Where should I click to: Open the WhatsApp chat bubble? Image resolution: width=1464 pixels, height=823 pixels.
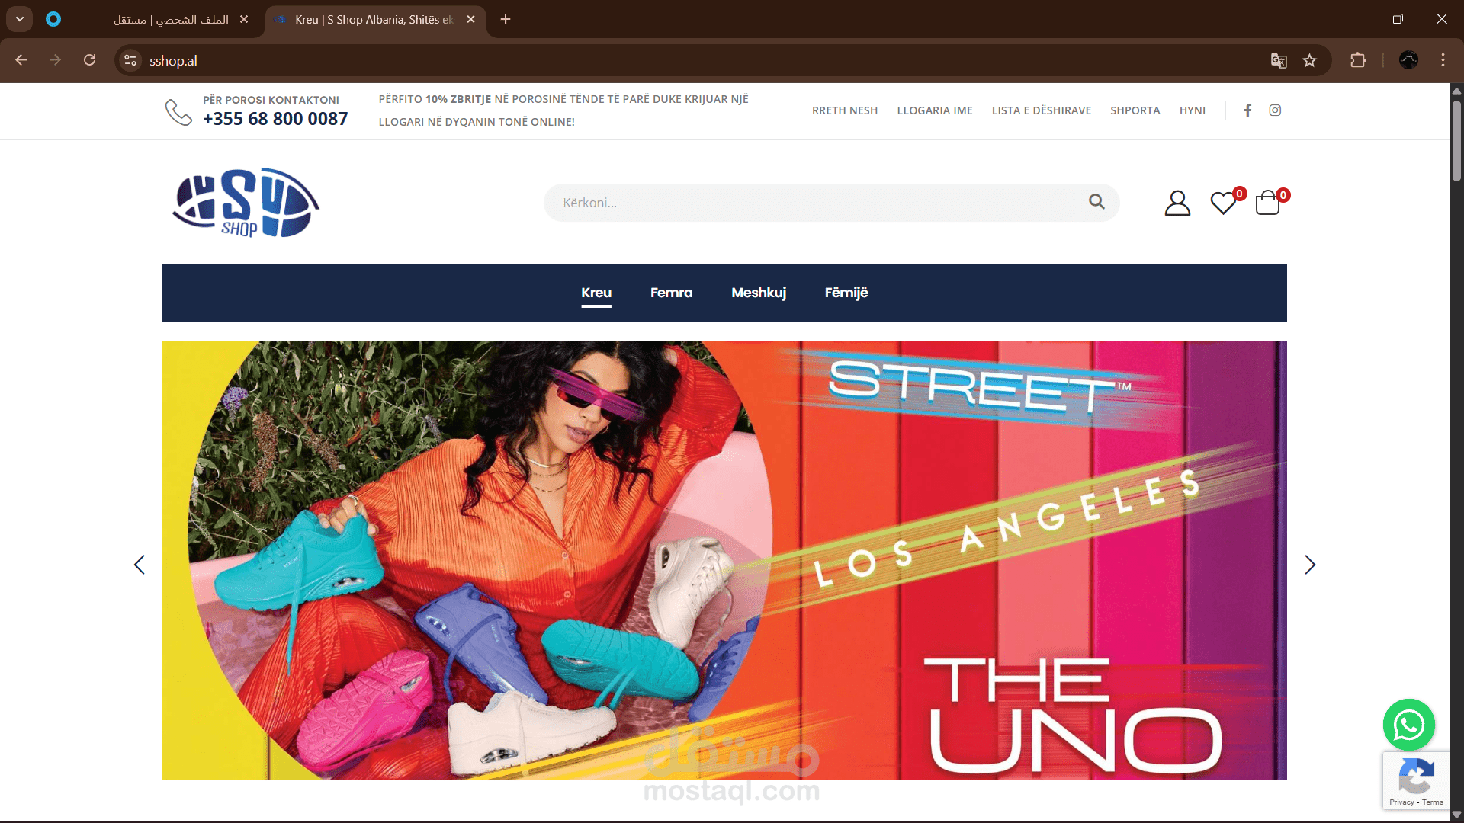click(x=1408, y=725)
